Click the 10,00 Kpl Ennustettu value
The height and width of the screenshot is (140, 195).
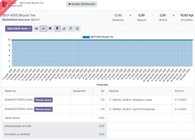[187, 16]
